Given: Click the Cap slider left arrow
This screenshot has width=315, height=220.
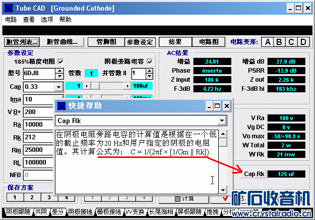Looking at the screenshot, I should coord(86,86).
